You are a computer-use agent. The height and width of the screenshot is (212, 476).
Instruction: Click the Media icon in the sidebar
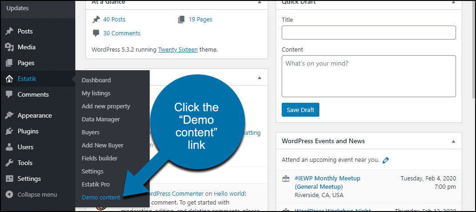[x=9, y=47]
